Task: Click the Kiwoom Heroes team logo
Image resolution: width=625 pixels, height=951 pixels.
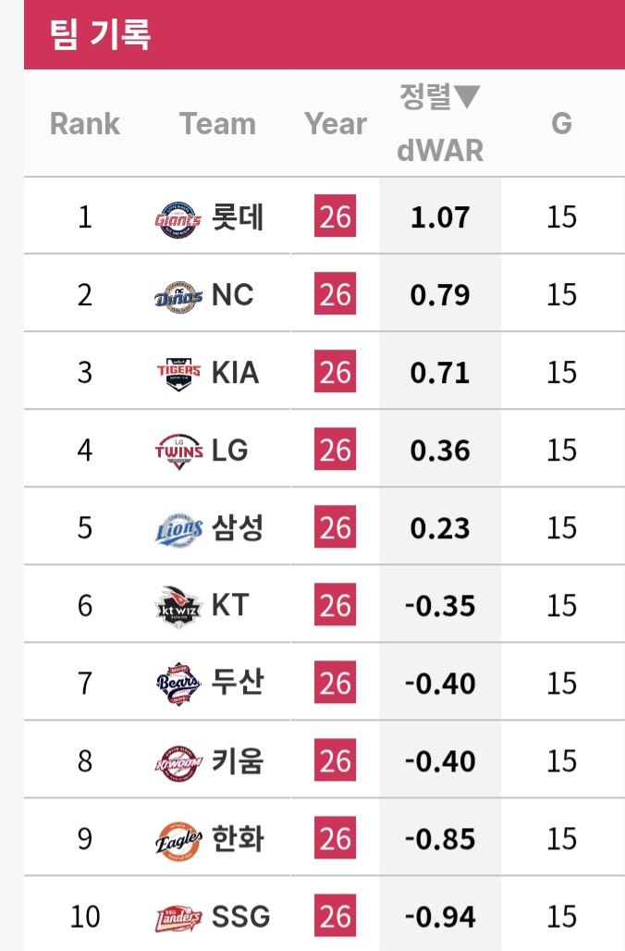Action: tap(178, 762)
